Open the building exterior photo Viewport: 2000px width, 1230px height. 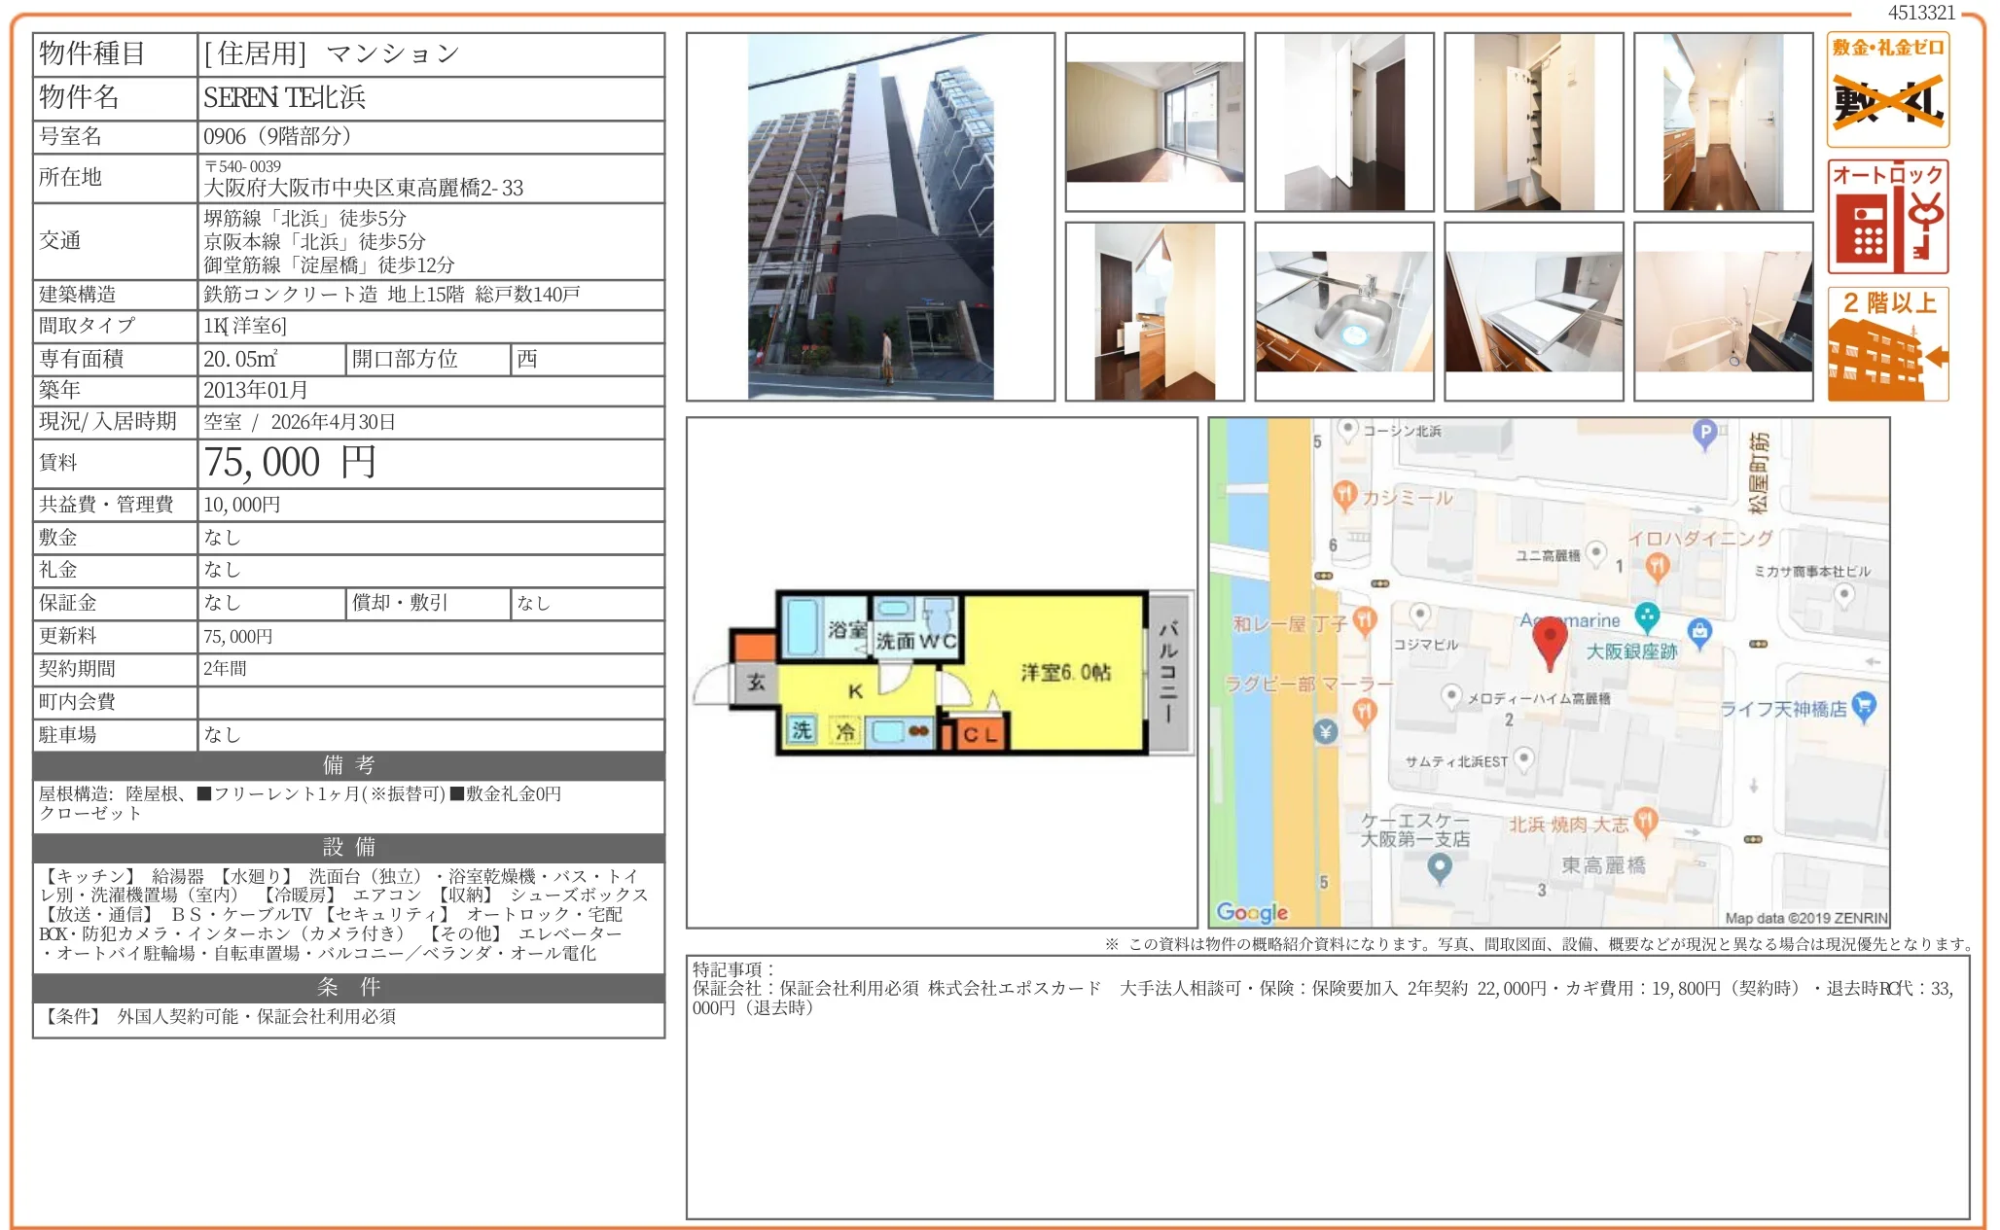pyautogui.click(x=870, y=217)
